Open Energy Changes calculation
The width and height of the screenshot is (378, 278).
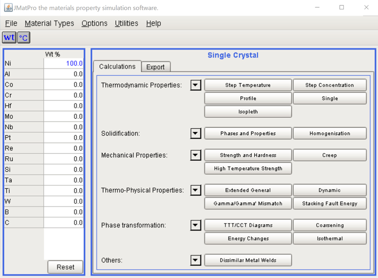coord(248,239)
